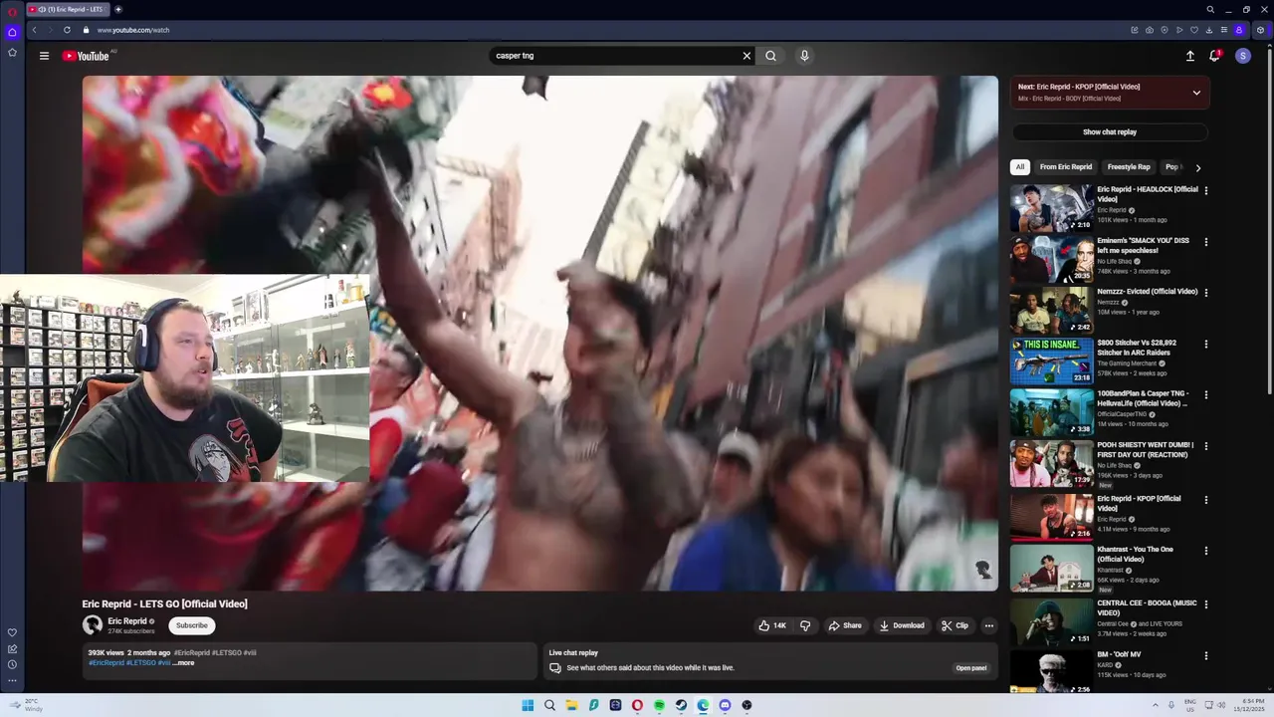Open Opera sidebar history clock icon
Image resolution: width=1274 pixels, height=717 pixels.
pos(12,664)
